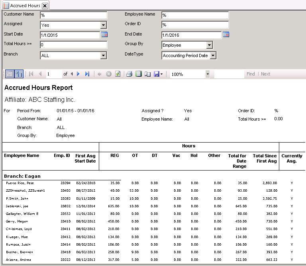Open the Assigned dropdown
This screenshot has height=266, width=306.
click(x=103, y=25)
